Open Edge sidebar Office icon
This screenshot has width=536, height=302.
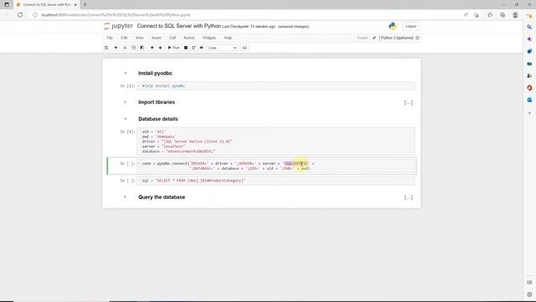(x=529, y=87)
